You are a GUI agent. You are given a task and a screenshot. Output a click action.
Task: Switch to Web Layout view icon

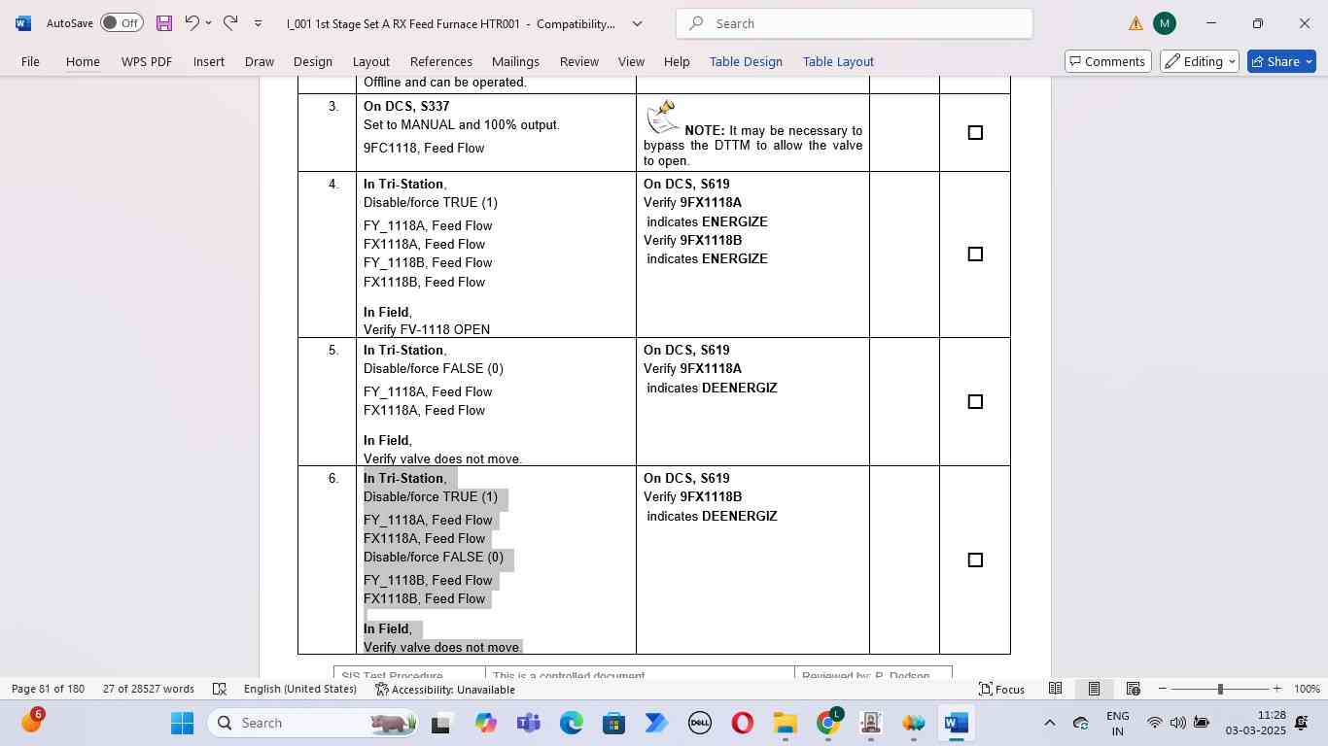tap(1133, 689)
